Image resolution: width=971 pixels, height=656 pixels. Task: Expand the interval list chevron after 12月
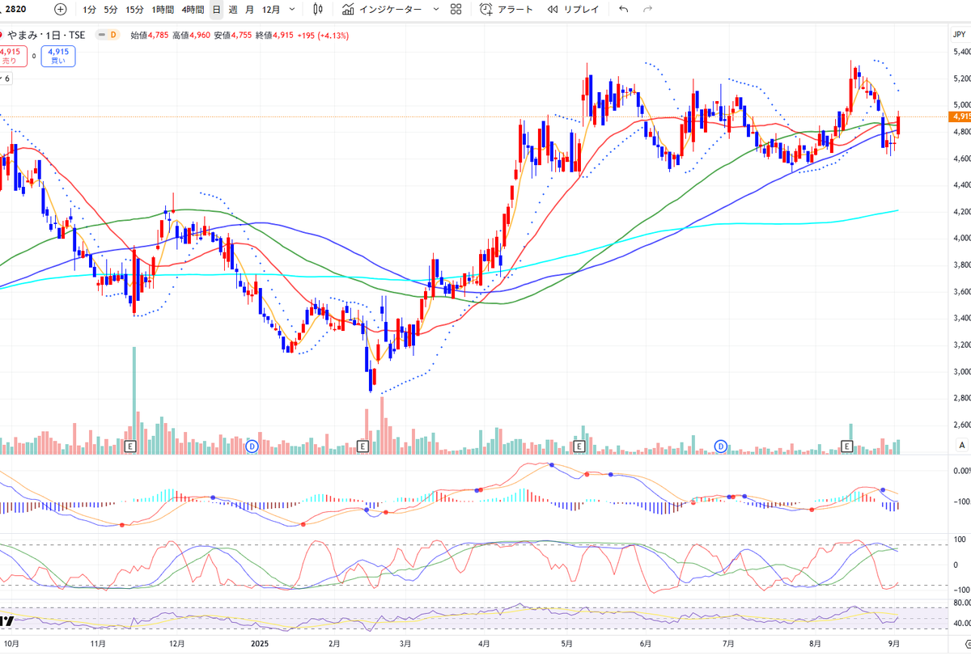pyautogui.click(x=294, y=10)
